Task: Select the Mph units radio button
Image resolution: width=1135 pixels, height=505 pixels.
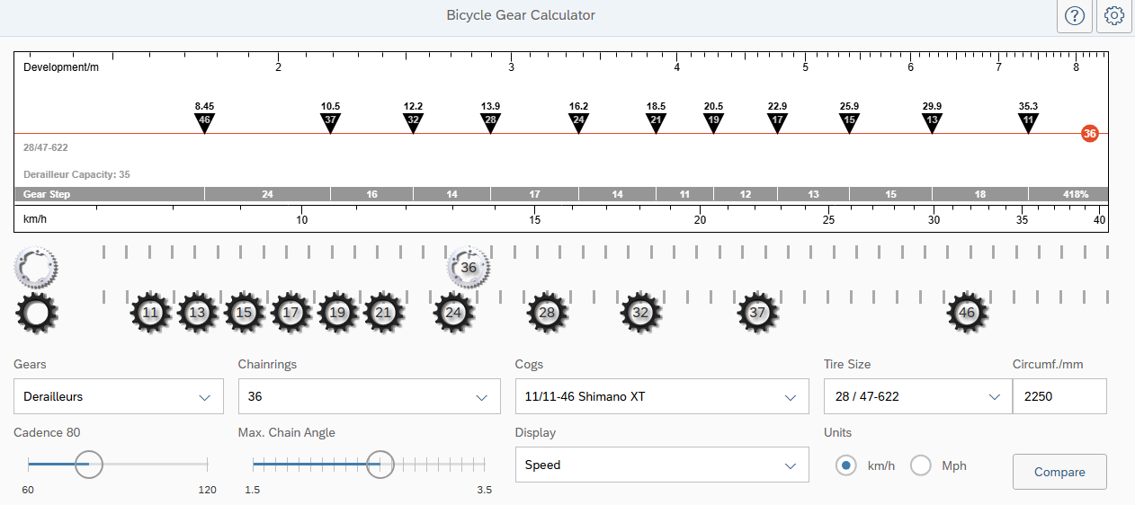Action: 921,465
